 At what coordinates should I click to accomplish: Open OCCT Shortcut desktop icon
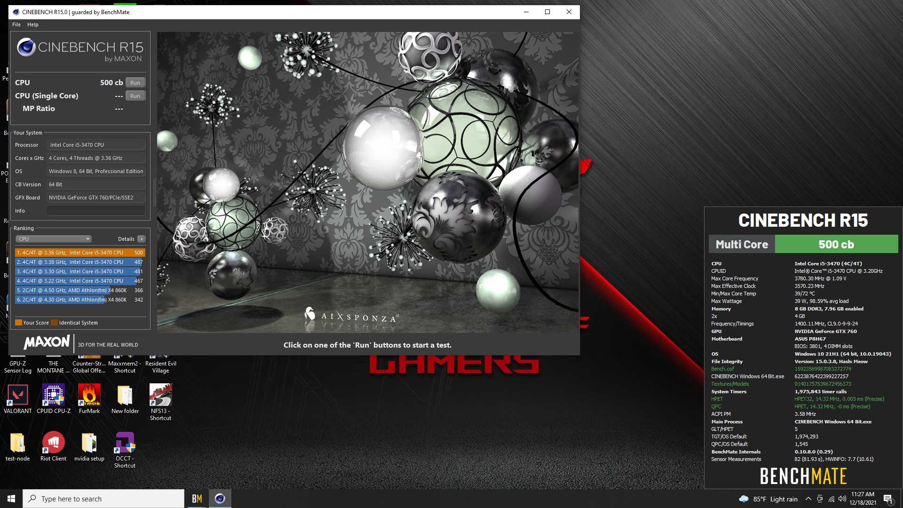(125, 450)
